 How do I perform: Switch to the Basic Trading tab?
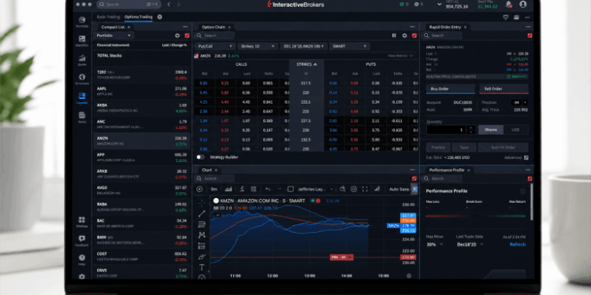click(x=108, y=17)
